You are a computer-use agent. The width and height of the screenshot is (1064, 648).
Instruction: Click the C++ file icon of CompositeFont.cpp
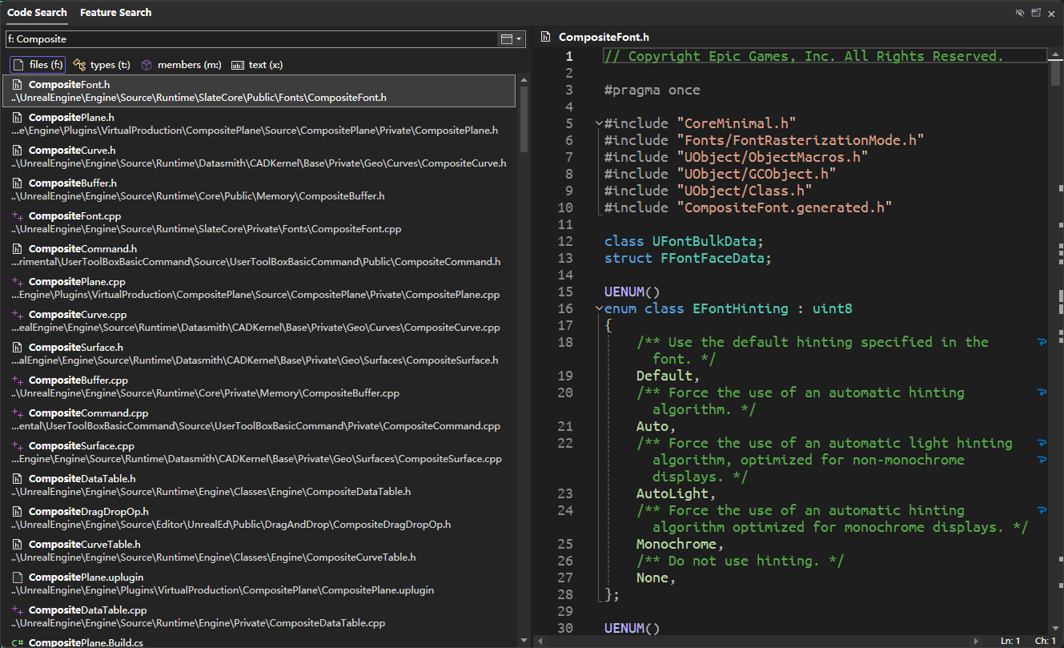[x=17, y=216]
